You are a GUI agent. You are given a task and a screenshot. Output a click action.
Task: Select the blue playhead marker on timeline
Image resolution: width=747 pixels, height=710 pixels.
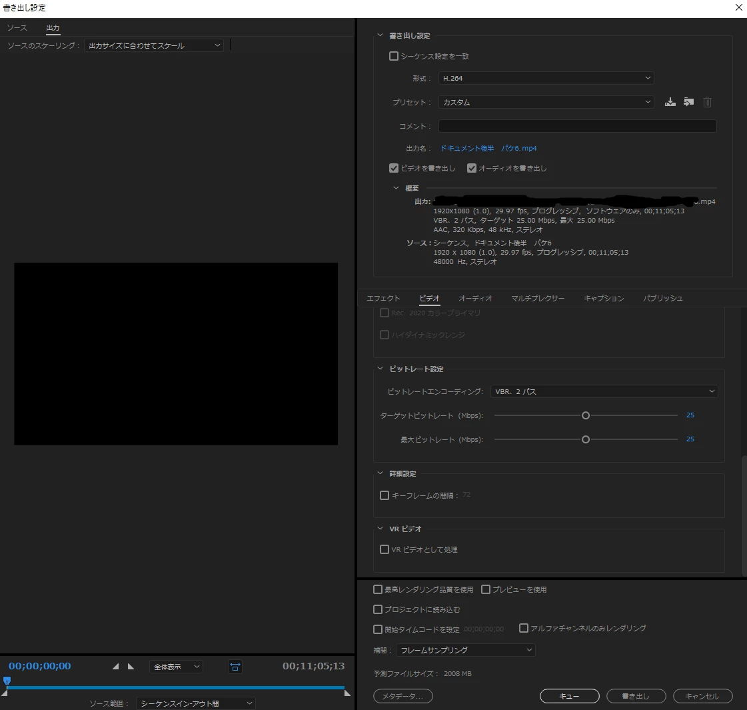click(7, 681)
